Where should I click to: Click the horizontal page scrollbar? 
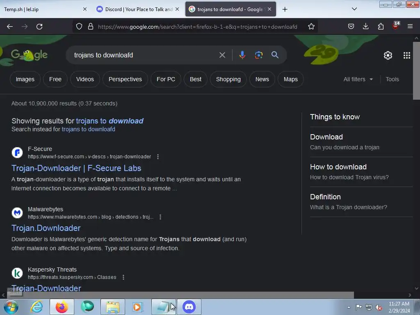tap(180, 295)
